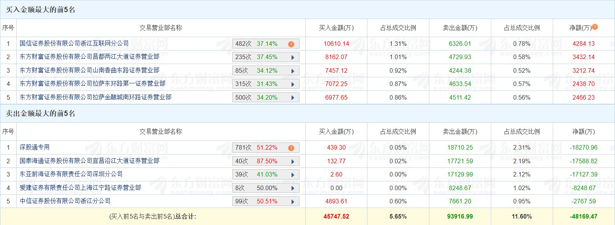The image size is (615, 225).
Task: Open 东方财富证券昌都两江大道证券营业部 link
Action: click(90, 57)
